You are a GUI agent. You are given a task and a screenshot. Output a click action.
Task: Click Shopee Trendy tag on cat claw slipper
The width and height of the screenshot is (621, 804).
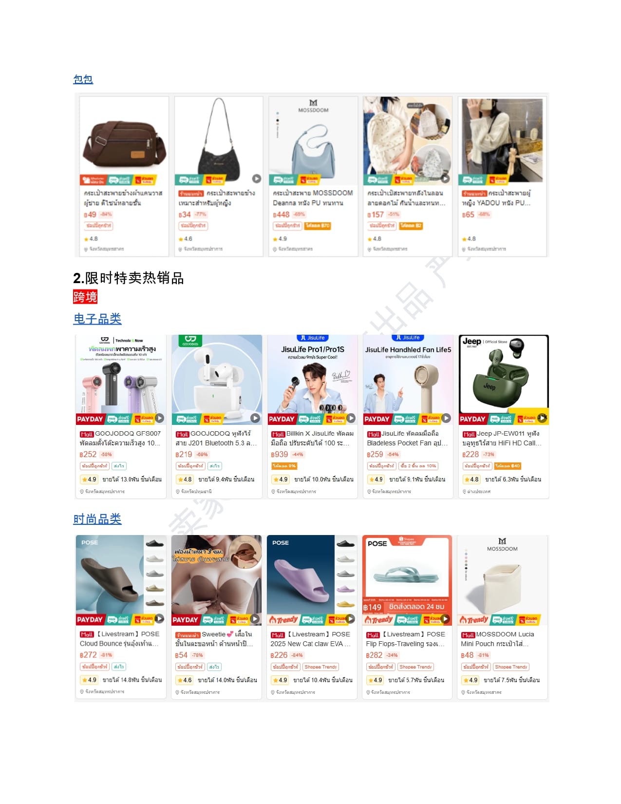pos(320,667)
